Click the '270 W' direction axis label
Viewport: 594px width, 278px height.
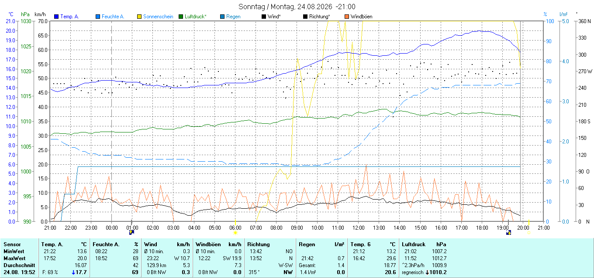coord(585,71)
